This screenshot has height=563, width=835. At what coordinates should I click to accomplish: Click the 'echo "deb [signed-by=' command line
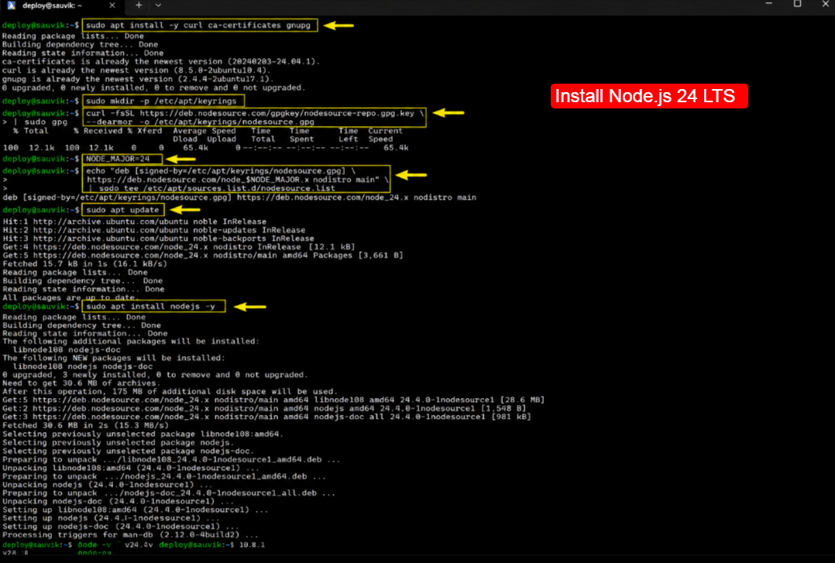pos(221,171)
